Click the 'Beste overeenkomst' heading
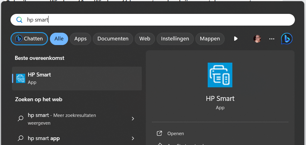 point(40,58)
